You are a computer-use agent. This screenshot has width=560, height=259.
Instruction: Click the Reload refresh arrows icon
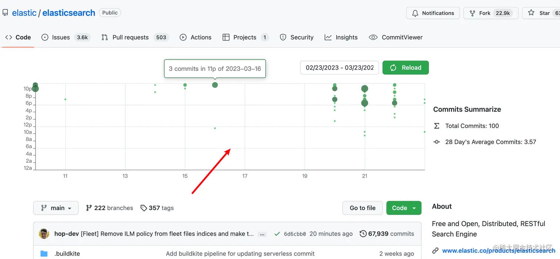click(x=393, y=68)
